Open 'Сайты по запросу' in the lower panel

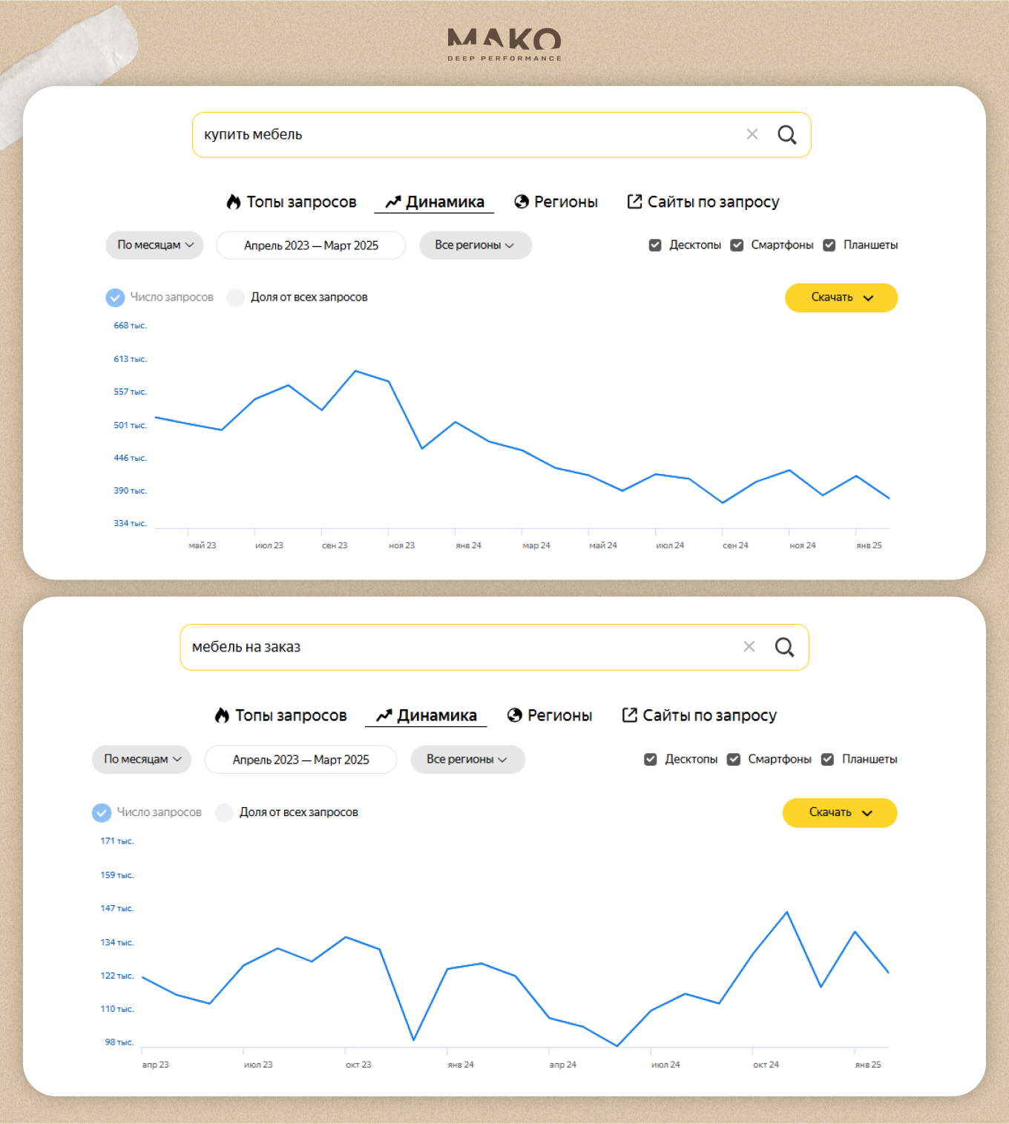pyautogui.click(x=699, y=715)
